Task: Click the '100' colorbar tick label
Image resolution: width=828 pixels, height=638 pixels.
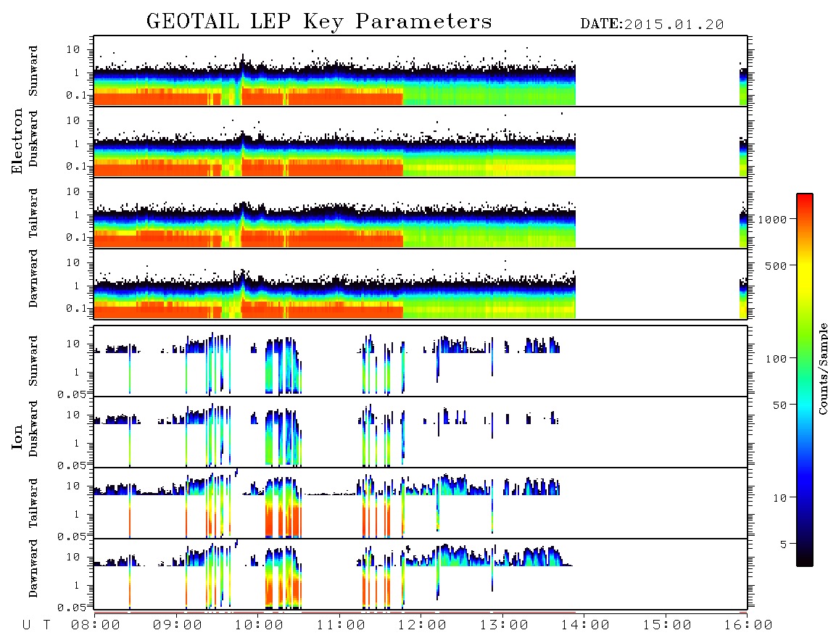Action: 777,359
